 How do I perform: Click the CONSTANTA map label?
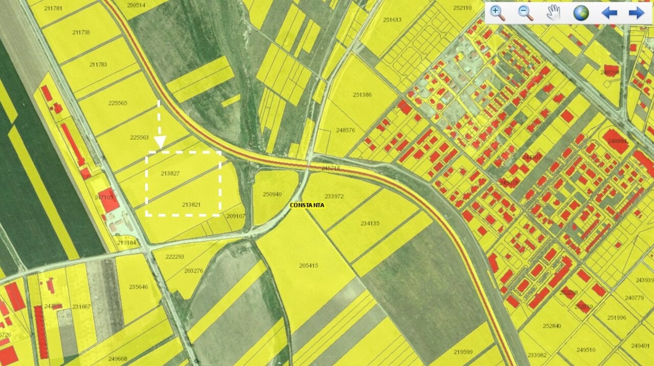coord(307,205)
